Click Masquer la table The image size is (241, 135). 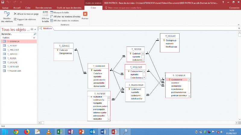pos(59,12)
